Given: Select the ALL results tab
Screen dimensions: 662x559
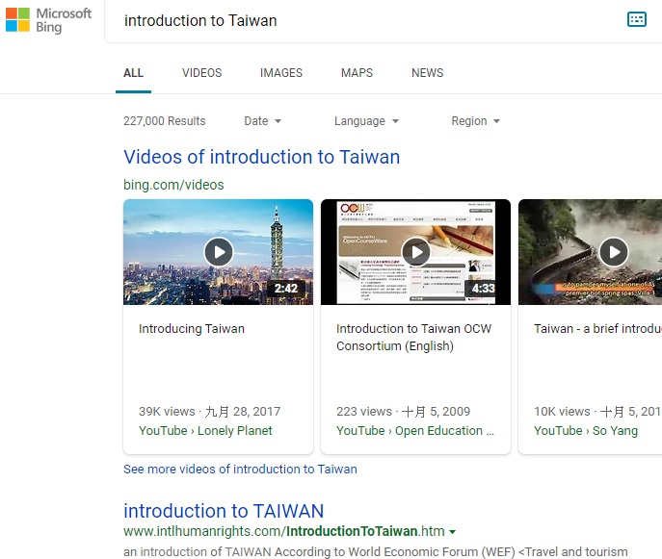Looking at the screenshot, I should pos(133,73).
